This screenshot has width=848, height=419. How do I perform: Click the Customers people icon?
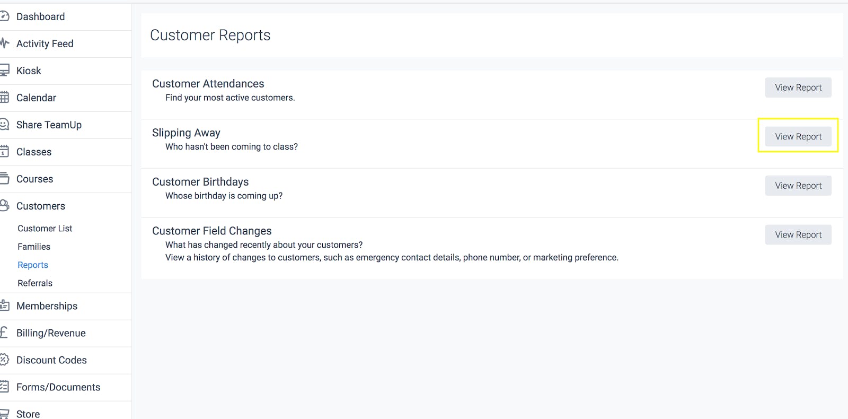[x=4, y=206]
